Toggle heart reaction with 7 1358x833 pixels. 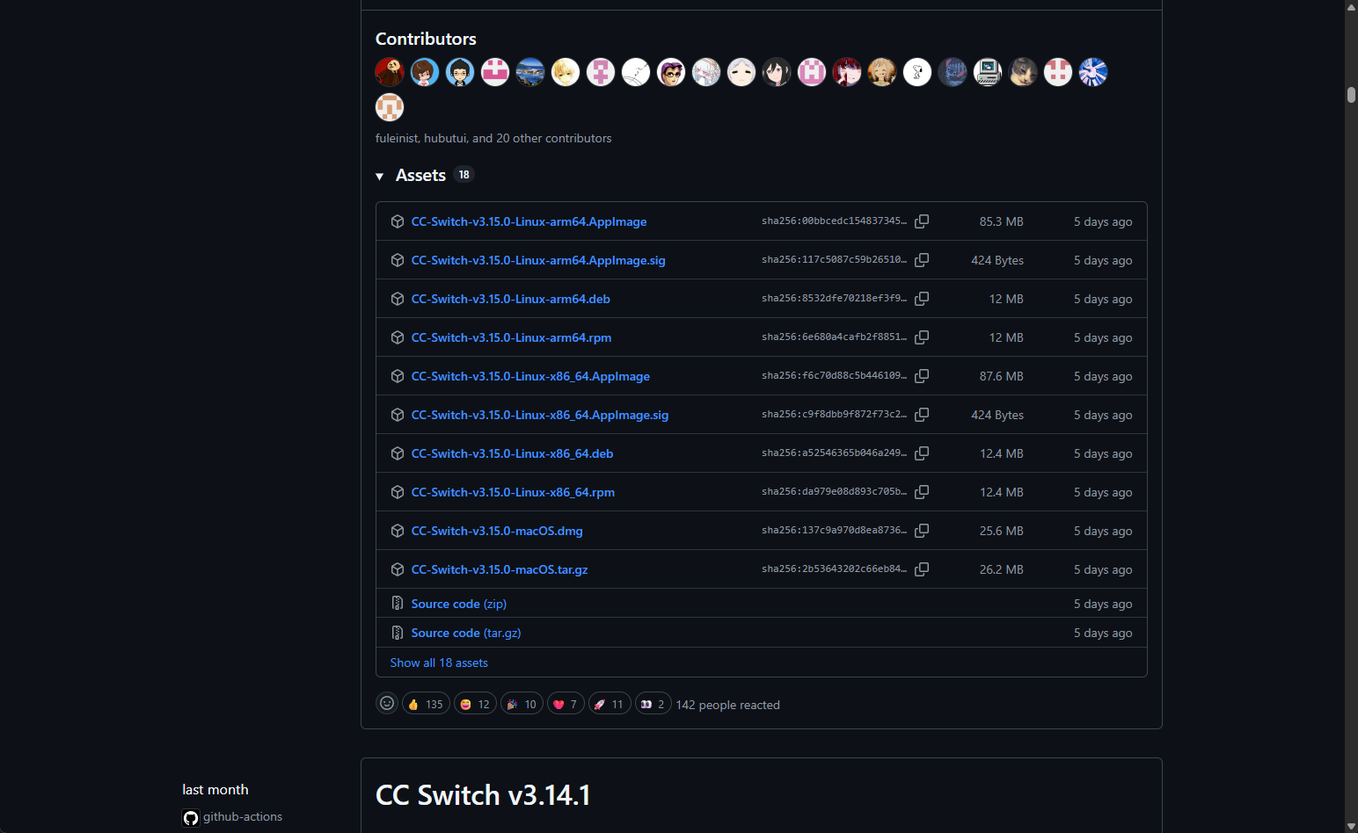[566, 704]
